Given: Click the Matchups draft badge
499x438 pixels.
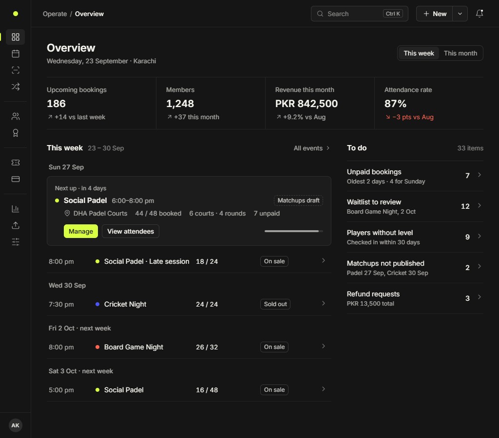Looking at the screenshot, I should (x=298, y=200).
